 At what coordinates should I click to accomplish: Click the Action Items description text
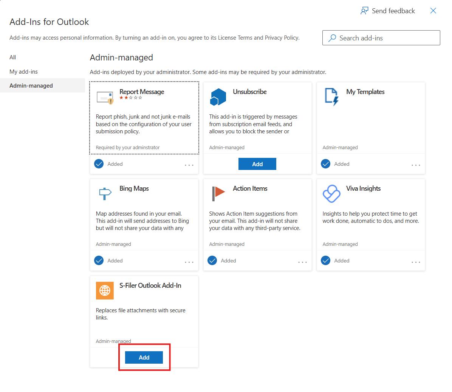coord(255,221)
